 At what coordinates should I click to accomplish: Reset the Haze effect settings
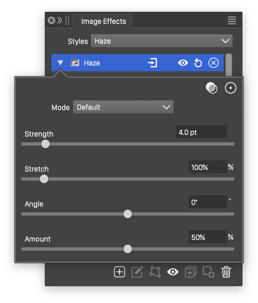coord(198,63)
